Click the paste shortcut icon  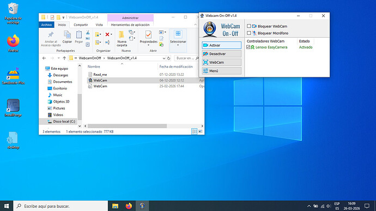pyautogui.click(x=88, y=44)
